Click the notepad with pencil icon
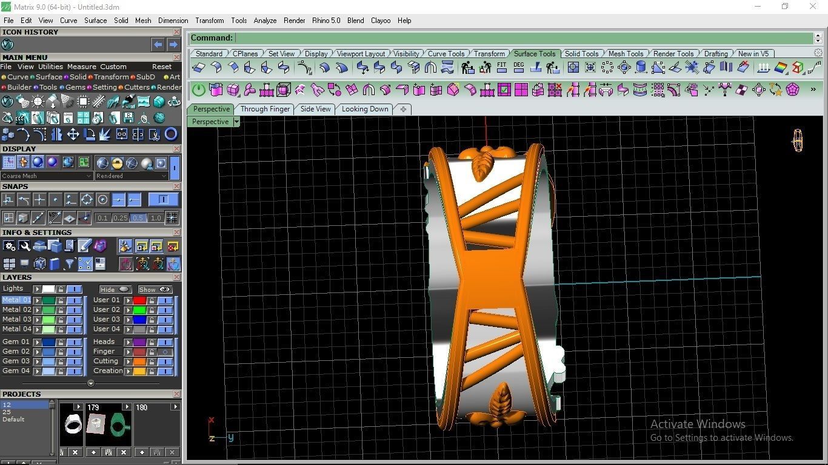Image resolution: width=828 pixels, height=465 pixels. (85, 246)
